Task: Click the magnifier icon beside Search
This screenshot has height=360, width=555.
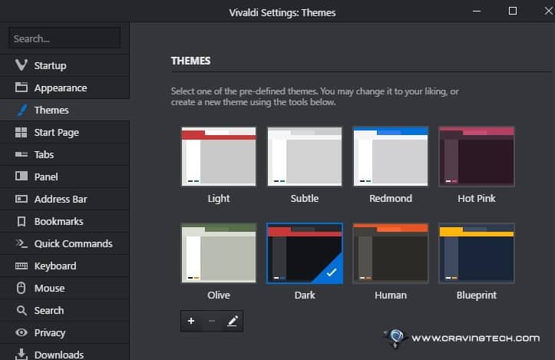Action: [x=21, y=310]
